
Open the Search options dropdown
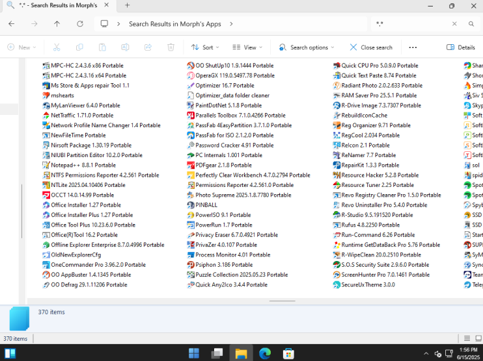pyautogui.click(x=306, y=47)
